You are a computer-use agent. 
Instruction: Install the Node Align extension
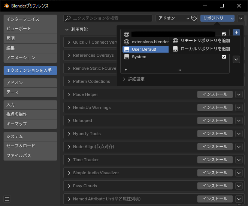[x=215, y=147]
